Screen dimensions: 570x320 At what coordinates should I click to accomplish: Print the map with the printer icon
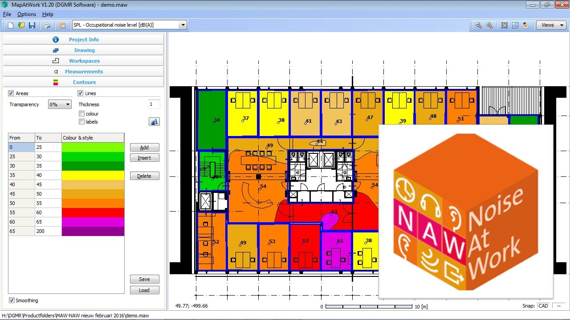click(x=47, y=25)
